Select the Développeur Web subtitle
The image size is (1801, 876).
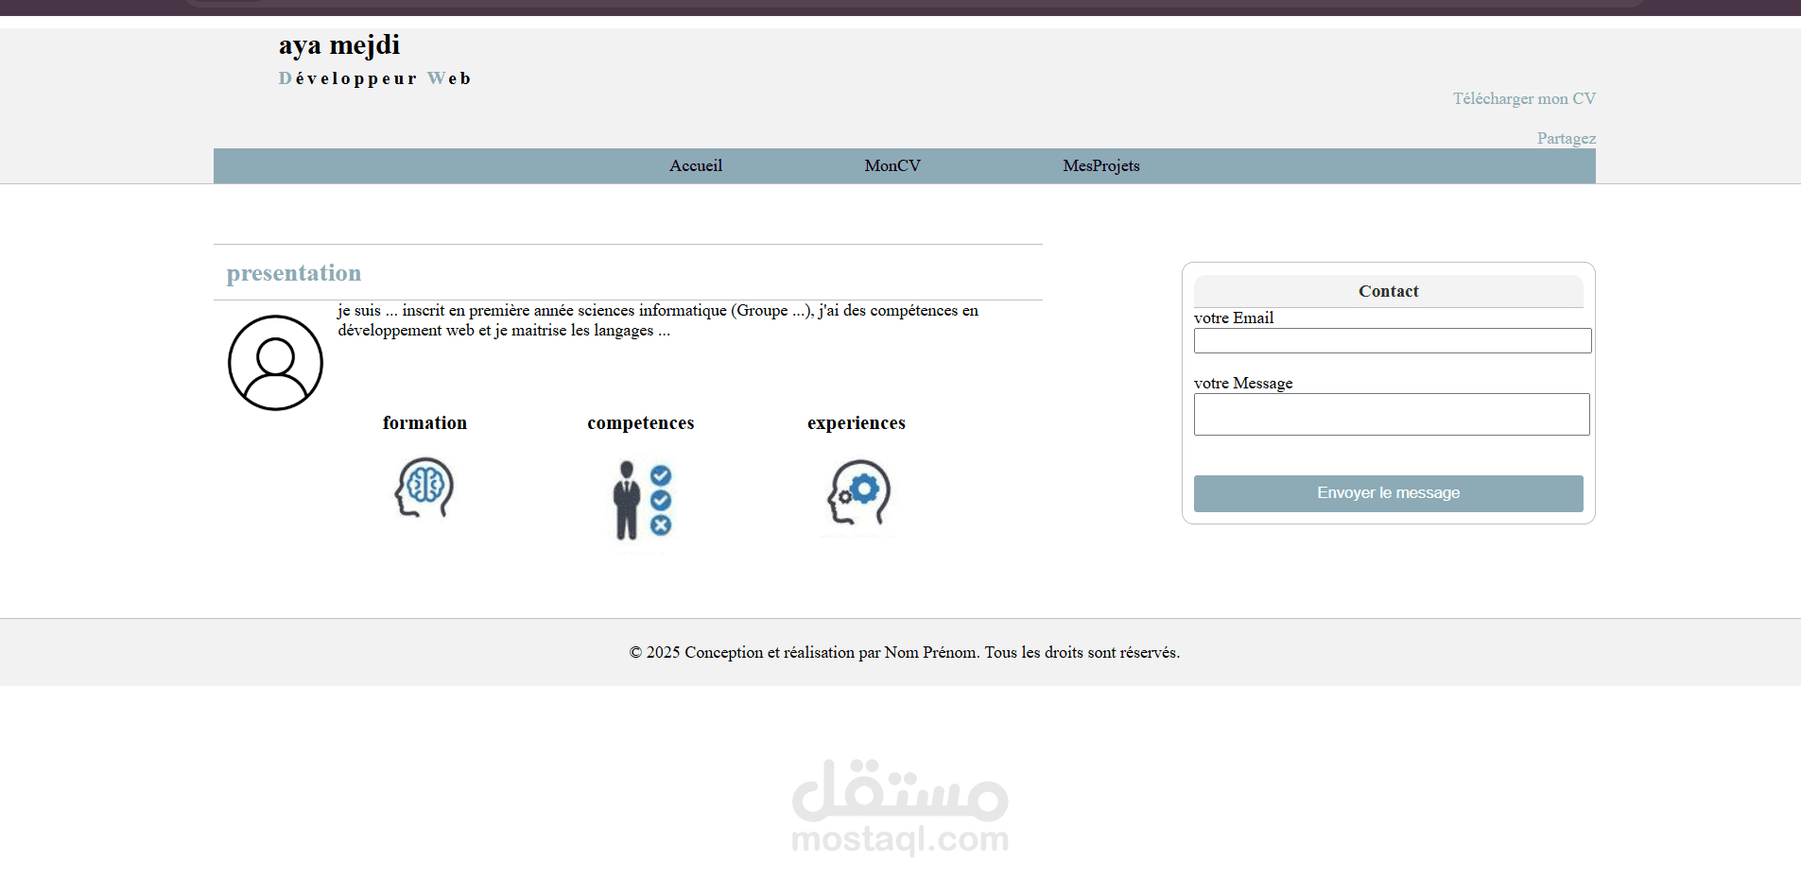tap(375, 78)
